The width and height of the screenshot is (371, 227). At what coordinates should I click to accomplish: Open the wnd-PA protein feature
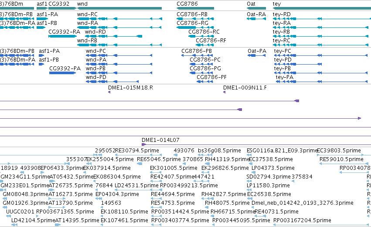[x=119, y=64]
